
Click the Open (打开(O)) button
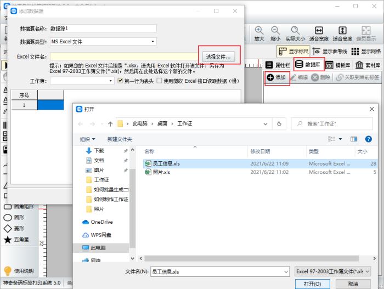click(312, 284)
